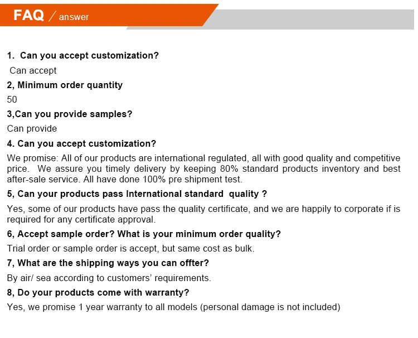Click the 'answer' label in banner
Image resolution: width=418 pixels, height=338 pixels.
[x=74, y=17]
